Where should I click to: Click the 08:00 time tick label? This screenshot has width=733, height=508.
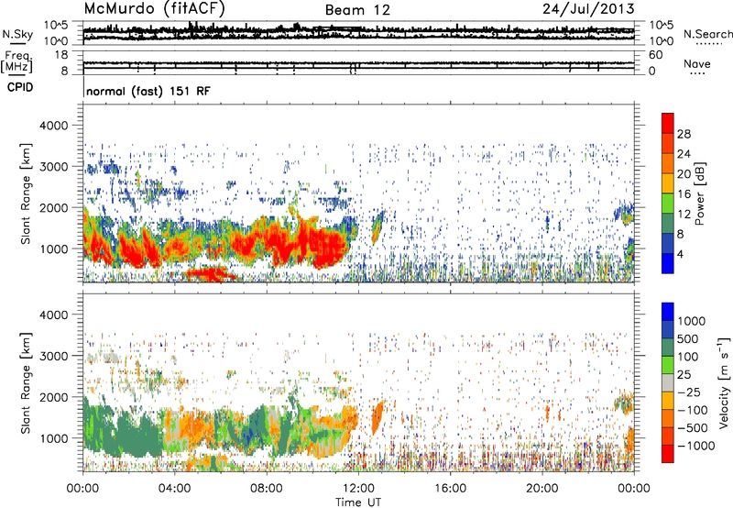point(267,489)
